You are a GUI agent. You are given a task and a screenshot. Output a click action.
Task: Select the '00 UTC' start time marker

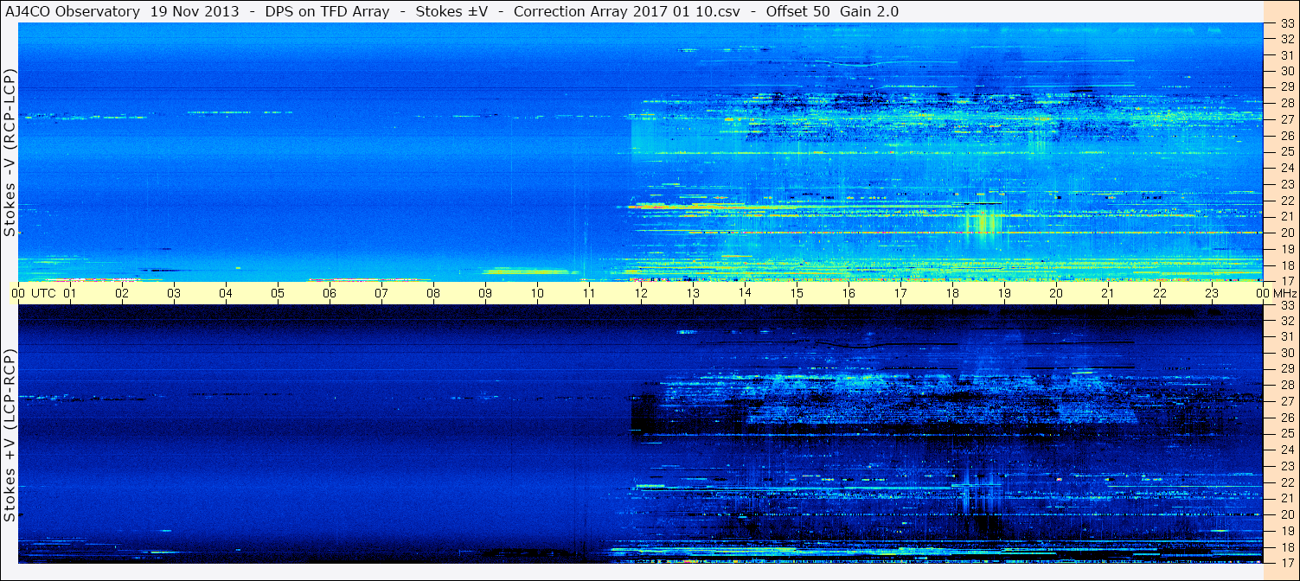[x=34, y=293]
